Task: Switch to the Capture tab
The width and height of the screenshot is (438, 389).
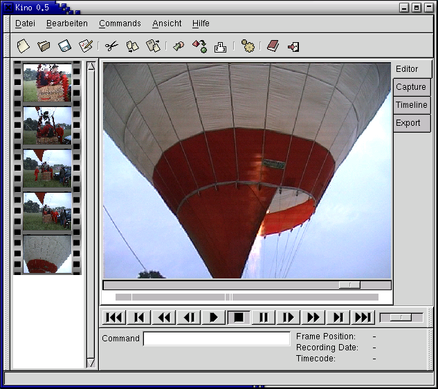Action: [411, 87]
